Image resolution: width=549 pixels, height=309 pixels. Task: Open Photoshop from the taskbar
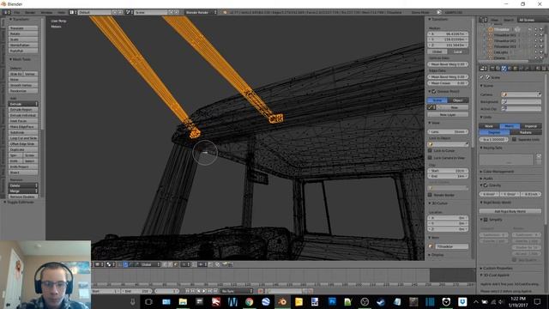coord(332,301)
